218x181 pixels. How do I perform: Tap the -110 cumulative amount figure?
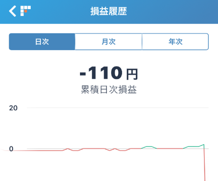[x=101, y=73]
